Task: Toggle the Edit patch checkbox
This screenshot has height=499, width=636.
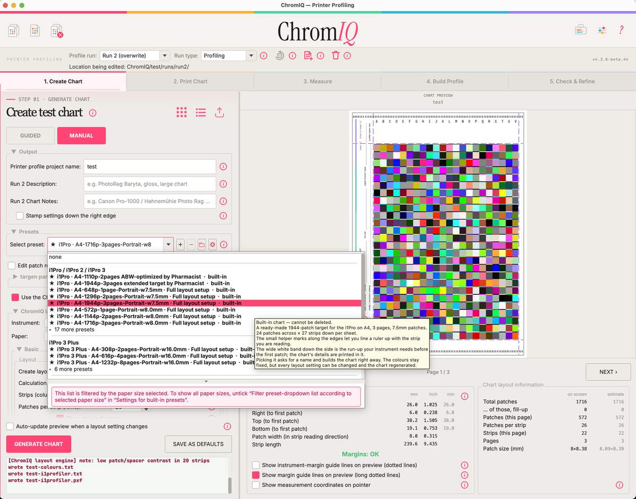Action: click(12, 266)
